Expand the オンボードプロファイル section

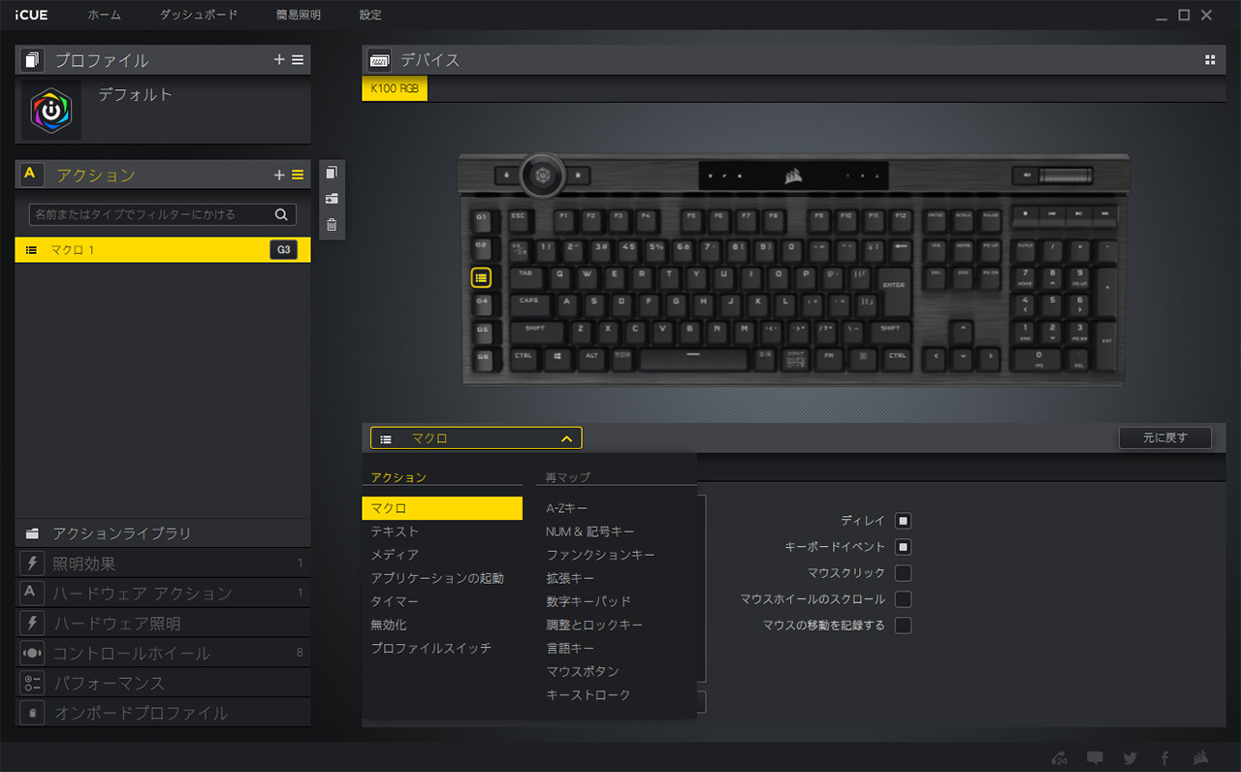pos(163,714)
